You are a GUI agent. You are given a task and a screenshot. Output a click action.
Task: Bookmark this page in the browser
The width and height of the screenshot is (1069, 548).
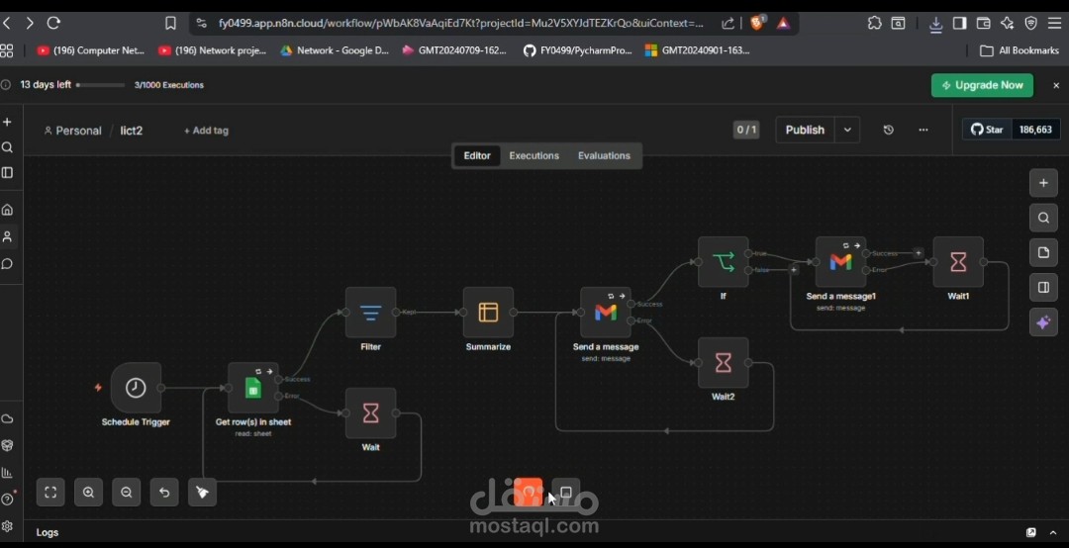point(170,23)
